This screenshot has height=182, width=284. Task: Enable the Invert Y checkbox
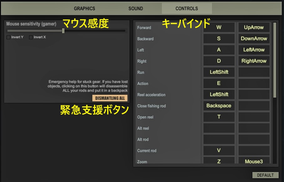[x=8, y=37]
